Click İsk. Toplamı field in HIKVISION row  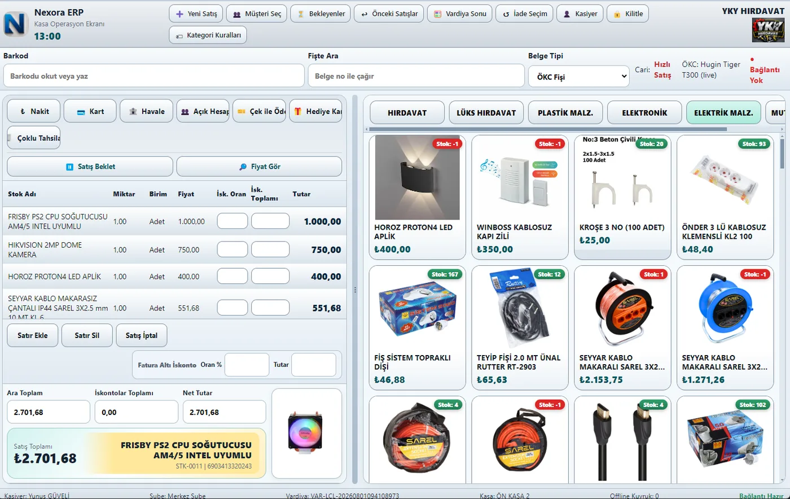pyautogui.click(x=270, y=249)
